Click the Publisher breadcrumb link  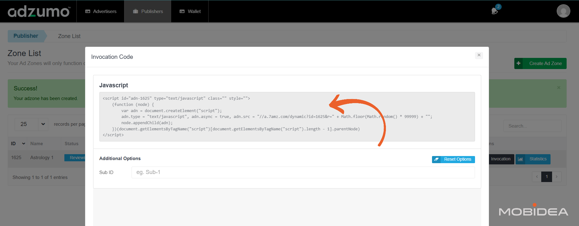click(x=26, y=36)
